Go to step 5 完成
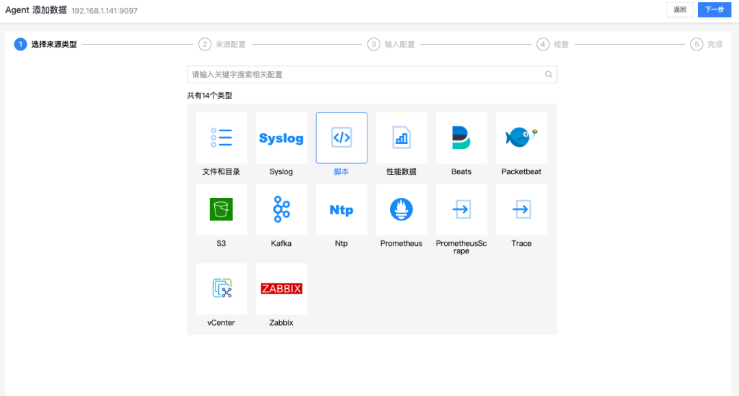739x396 pixels. [706, 44]
